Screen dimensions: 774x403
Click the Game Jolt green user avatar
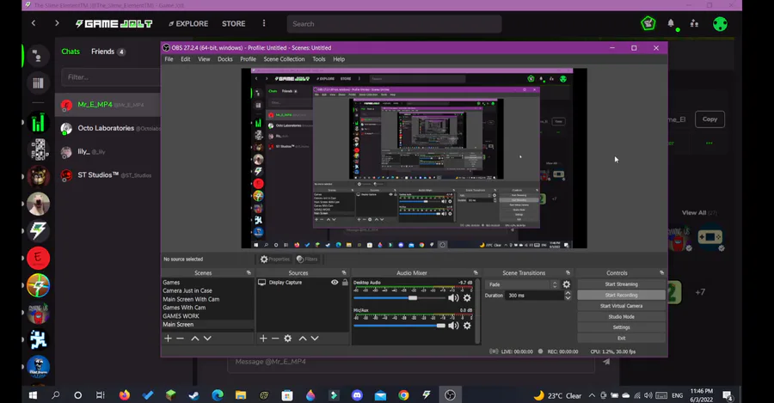tap(720, 24)
